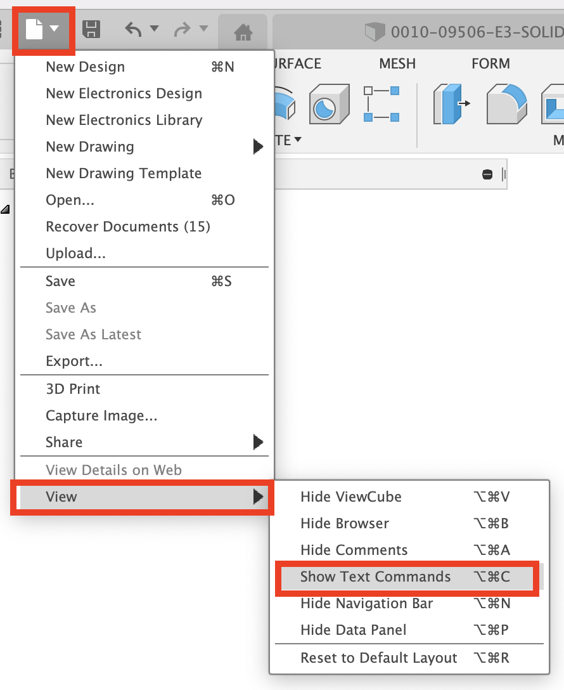Toggle Hide Navigation Bar option
The width and height of the screenshot is (564, 690).
pyautogui.click(x=366, y=604)
